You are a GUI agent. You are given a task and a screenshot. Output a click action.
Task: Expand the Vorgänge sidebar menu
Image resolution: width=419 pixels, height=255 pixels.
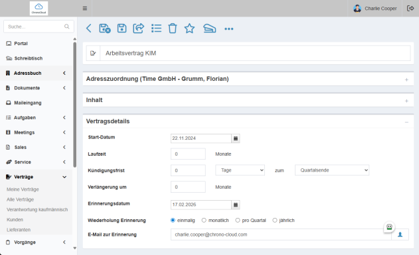click(x=36, y=242)
